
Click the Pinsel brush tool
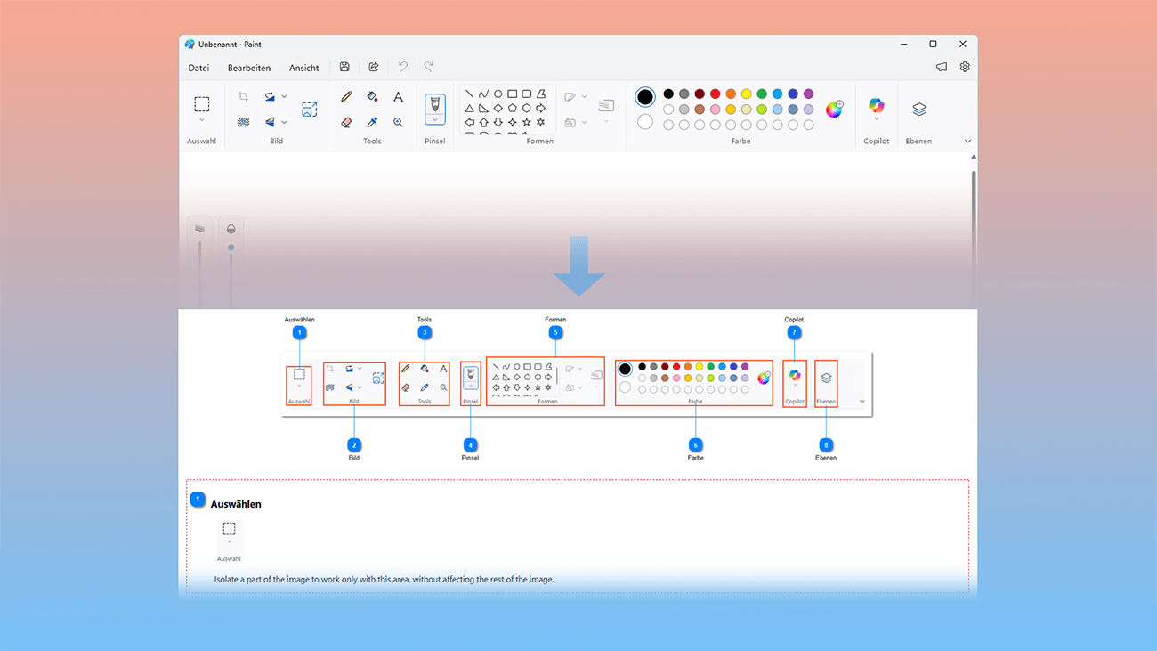[x=435, y=102]
